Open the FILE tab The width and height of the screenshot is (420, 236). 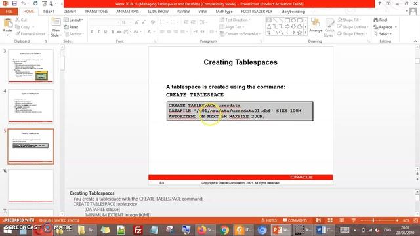pyautogui.click(x=9, y=12)
